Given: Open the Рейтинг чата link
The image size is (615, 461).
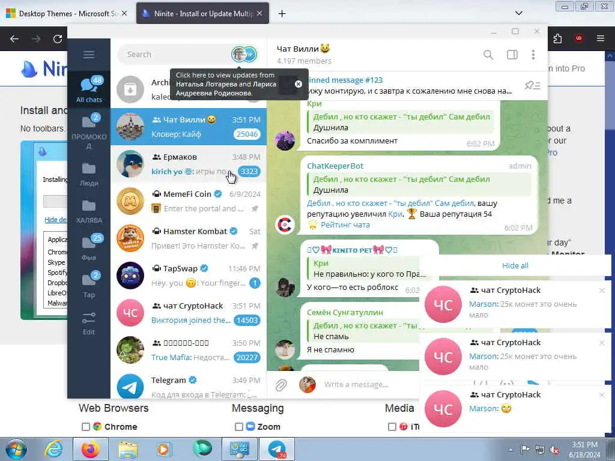Looking at the screenshot, I should [x=345, y=224].
